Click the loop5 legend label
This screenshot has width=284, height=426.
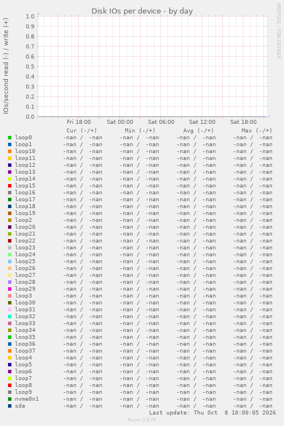(23, 365)
